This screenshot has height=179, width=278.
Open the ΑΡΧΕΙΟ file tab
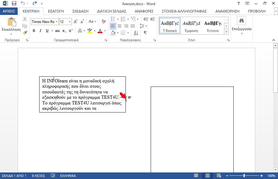9,11
